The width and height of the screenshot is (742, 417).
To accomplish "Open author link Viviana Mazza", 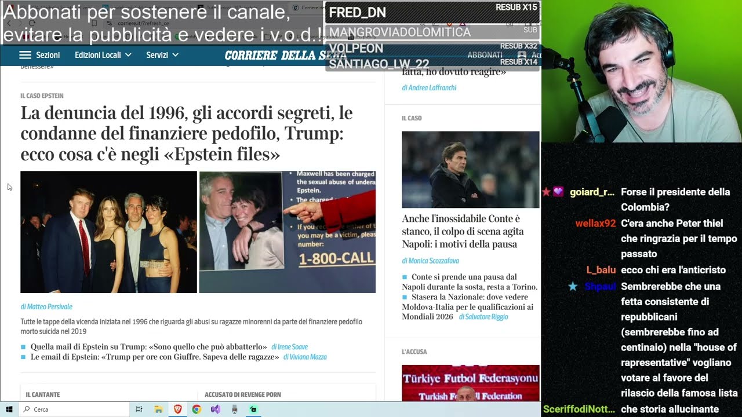I will 305,357.
